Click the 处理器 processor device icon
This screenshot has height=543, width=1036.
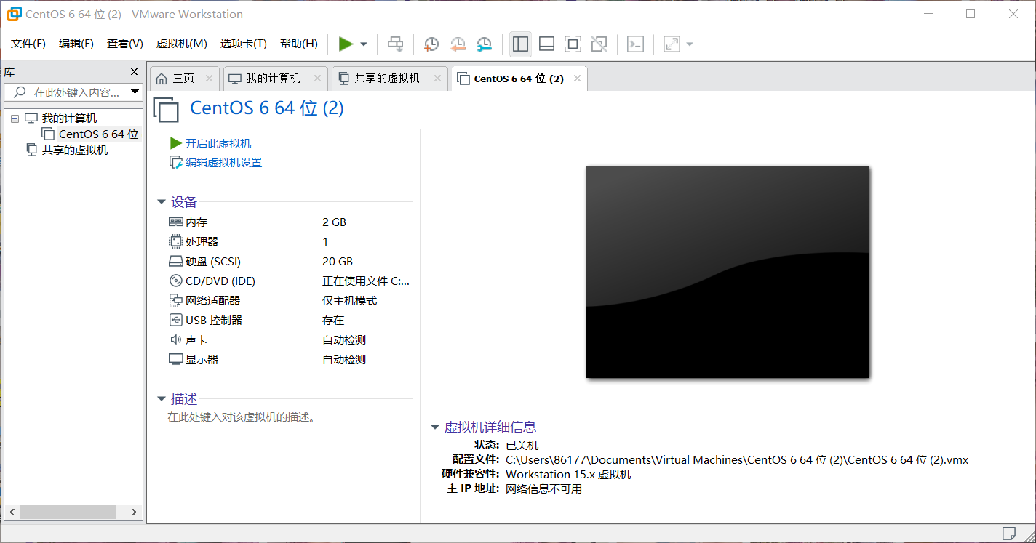[175, 241]
